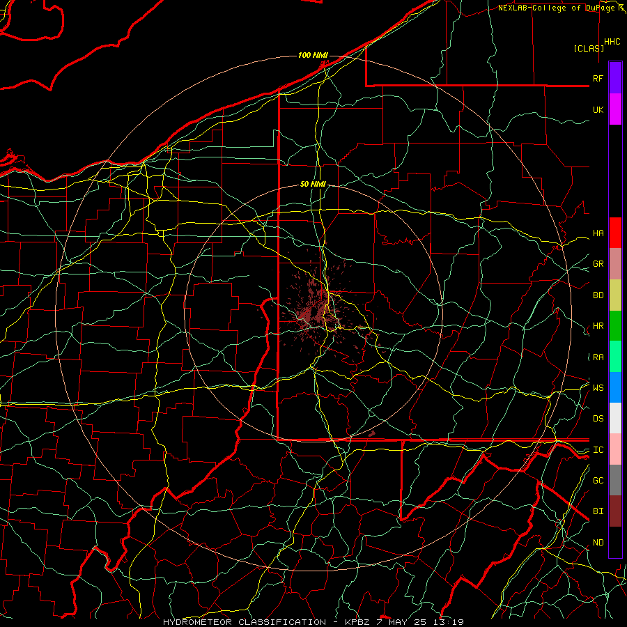Click the "RF" legend label
Viewport: 627px width, 627px height.
point(598,78)
